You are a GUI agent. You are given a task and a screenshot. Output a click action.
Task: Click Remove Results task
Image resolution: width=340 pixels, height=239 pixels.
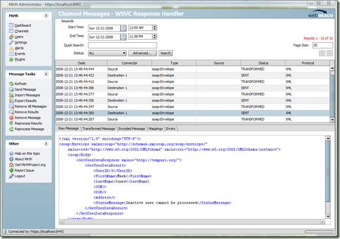pos(24,112)
